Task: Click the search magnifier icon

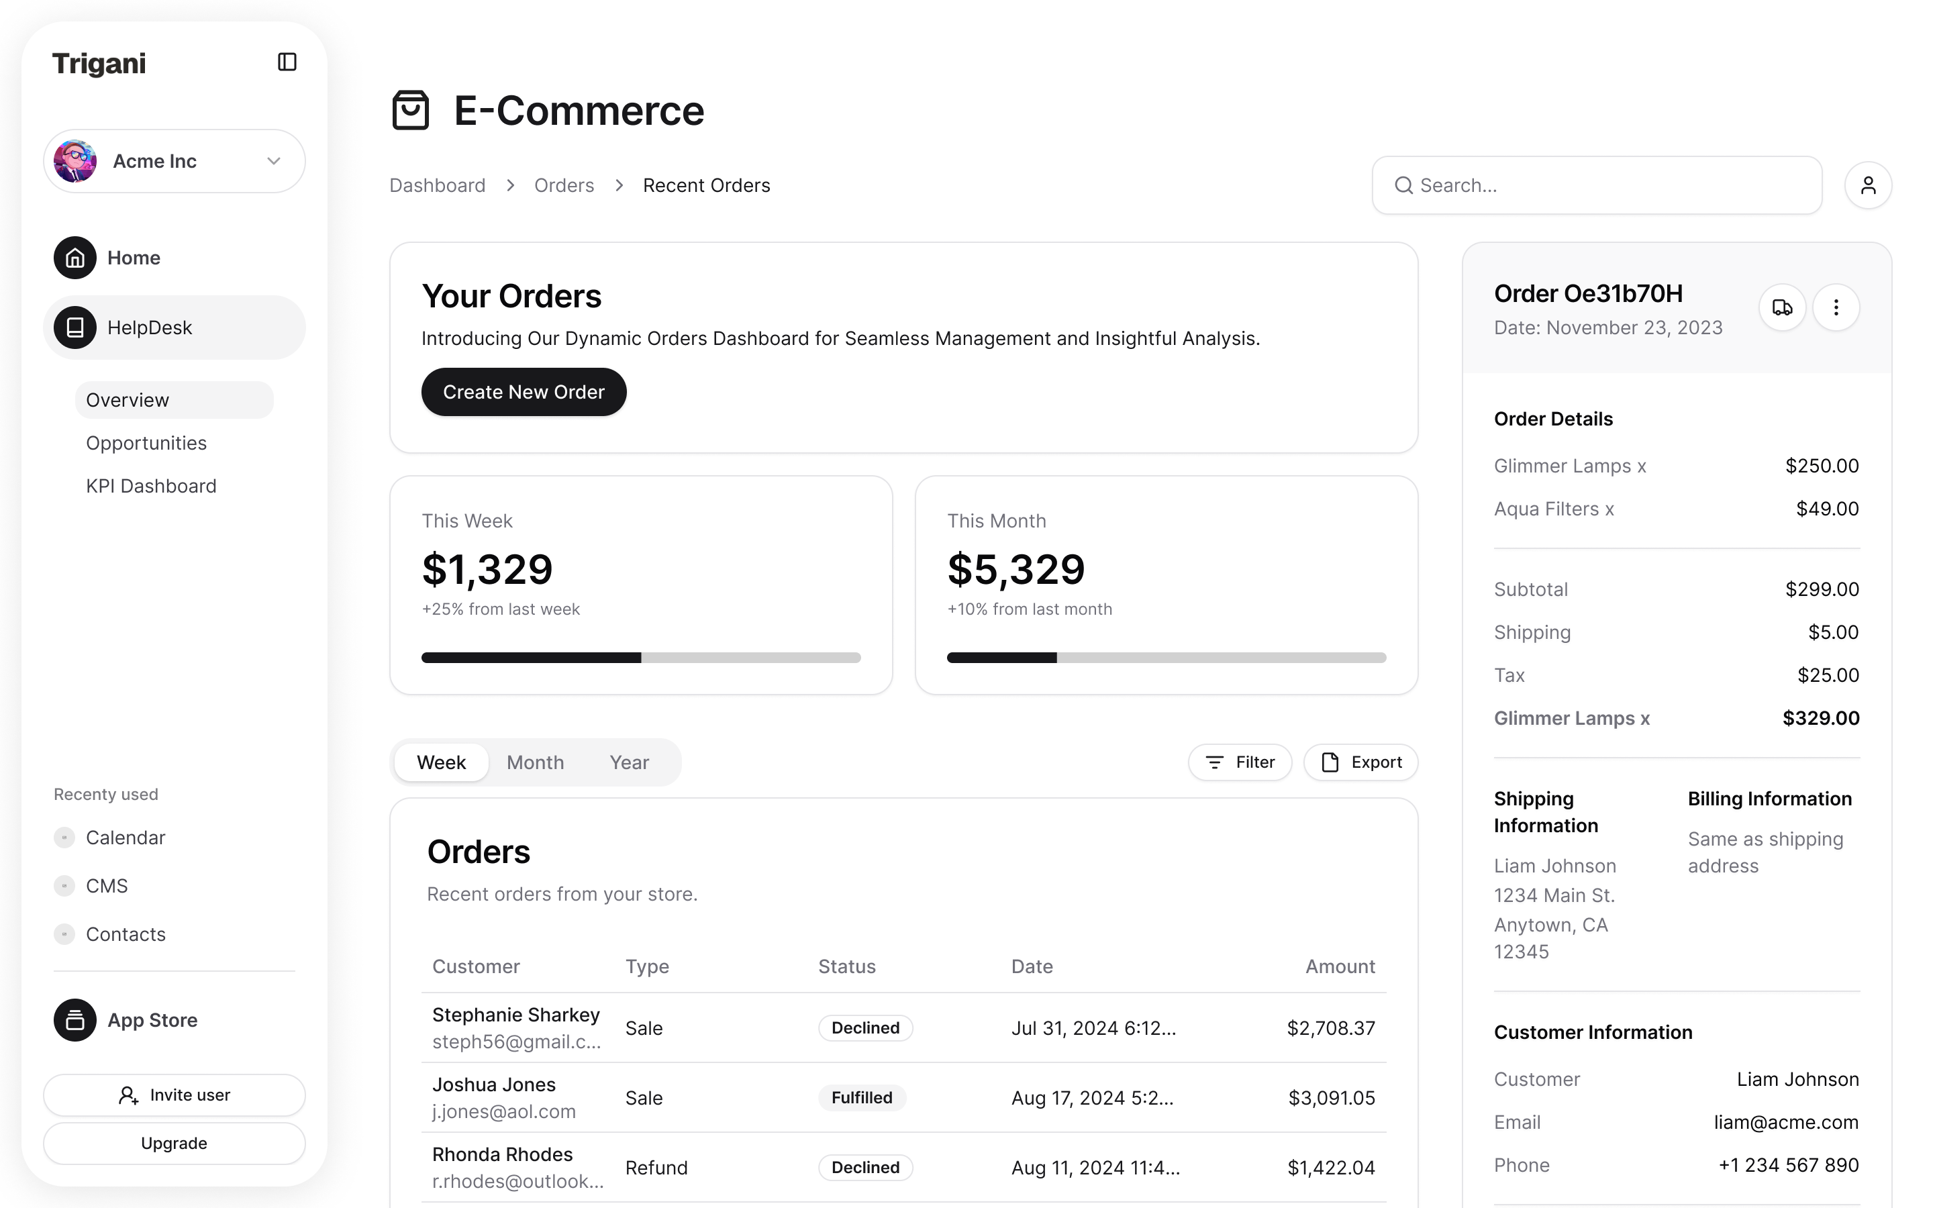Action: click(x=1403, y=185)
